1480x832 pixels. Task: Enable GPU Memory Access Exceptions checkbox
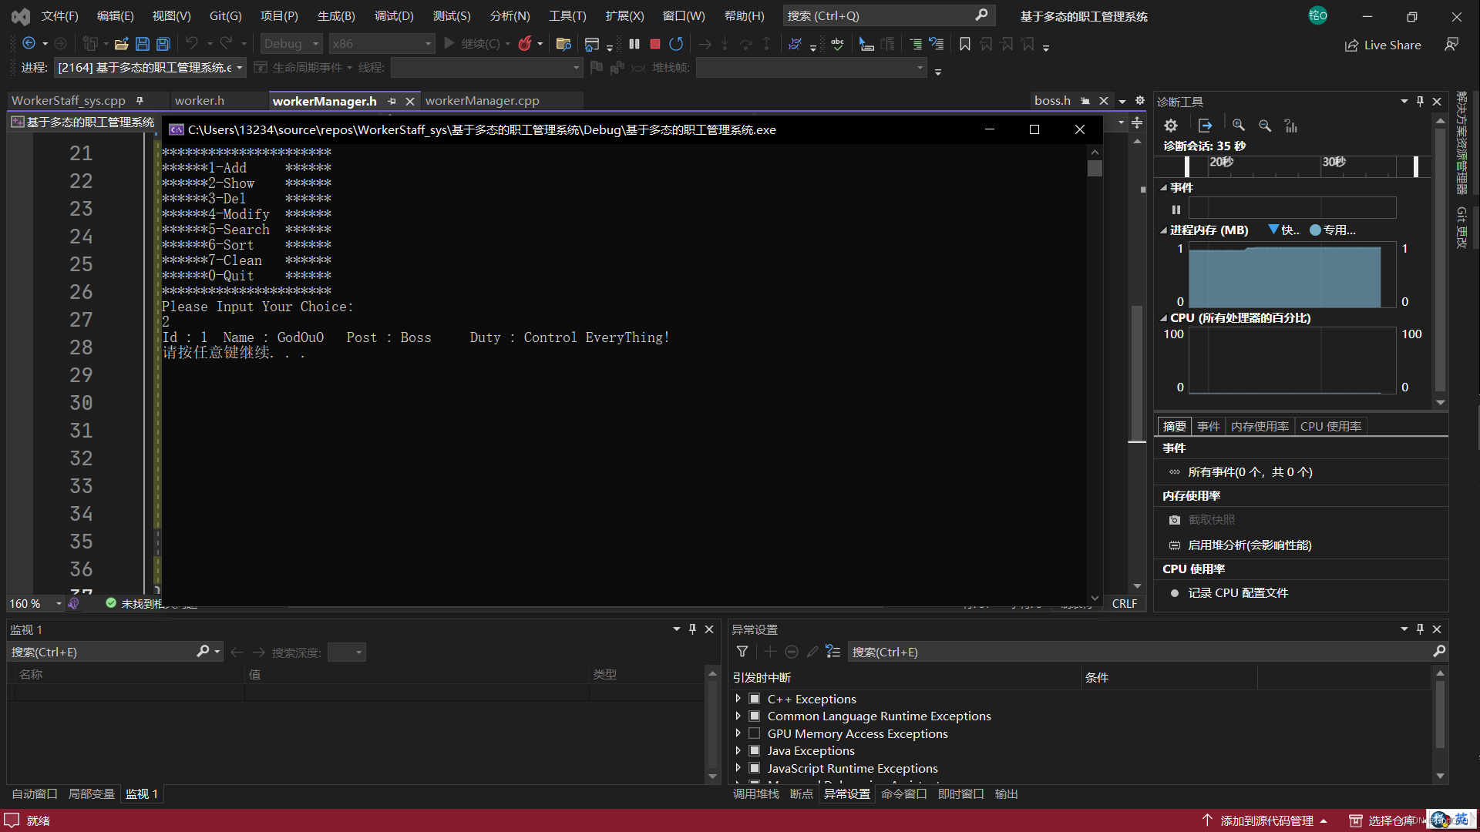pos(755,733)
